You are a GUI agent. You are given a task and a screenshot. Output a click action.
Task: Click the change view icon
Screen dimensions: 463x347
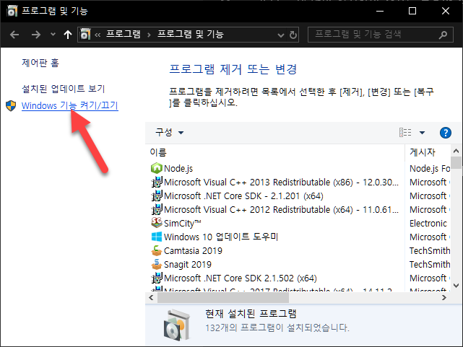point(405,132)
